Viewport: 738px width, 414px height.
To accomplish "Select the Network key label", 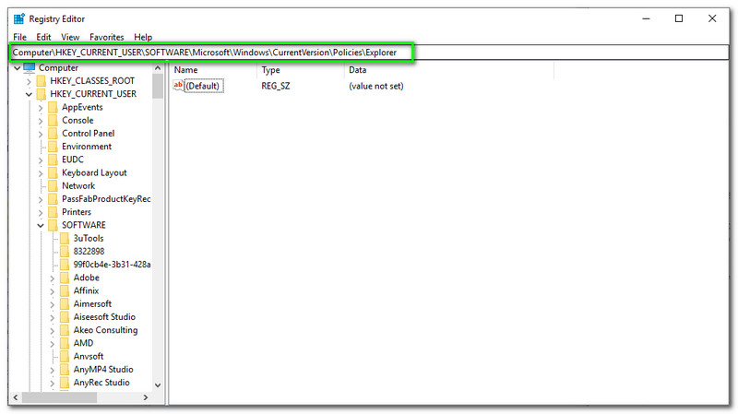I will [78, 186].
